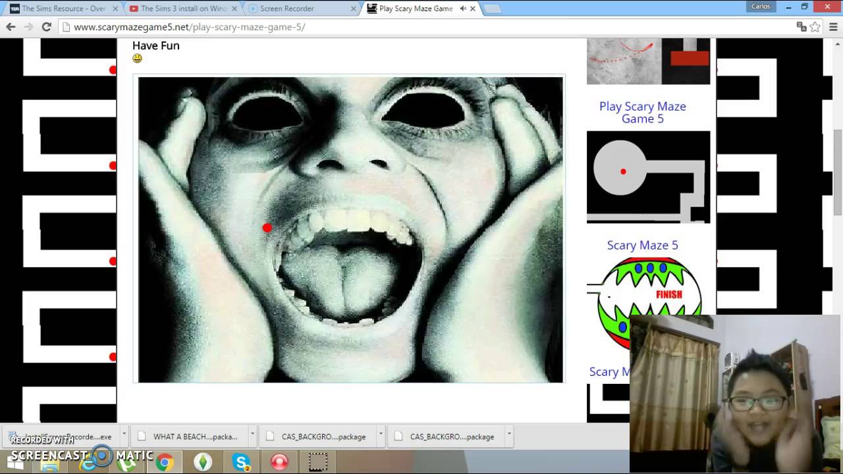Click the red dot on the scary face

pos(267,228)
